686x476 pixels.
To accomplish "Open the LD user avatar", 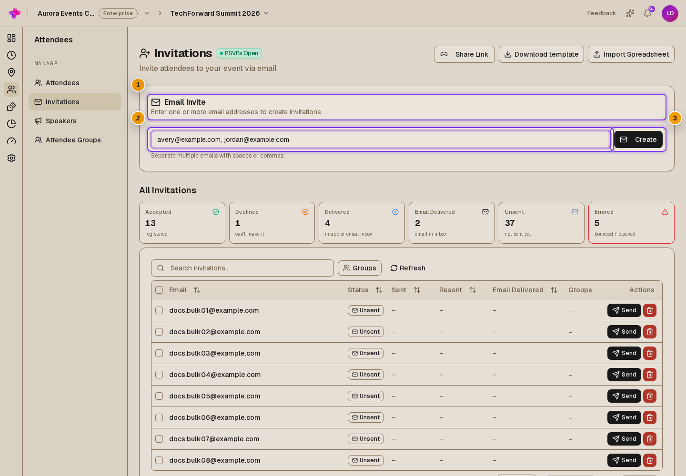I will 670,13.
